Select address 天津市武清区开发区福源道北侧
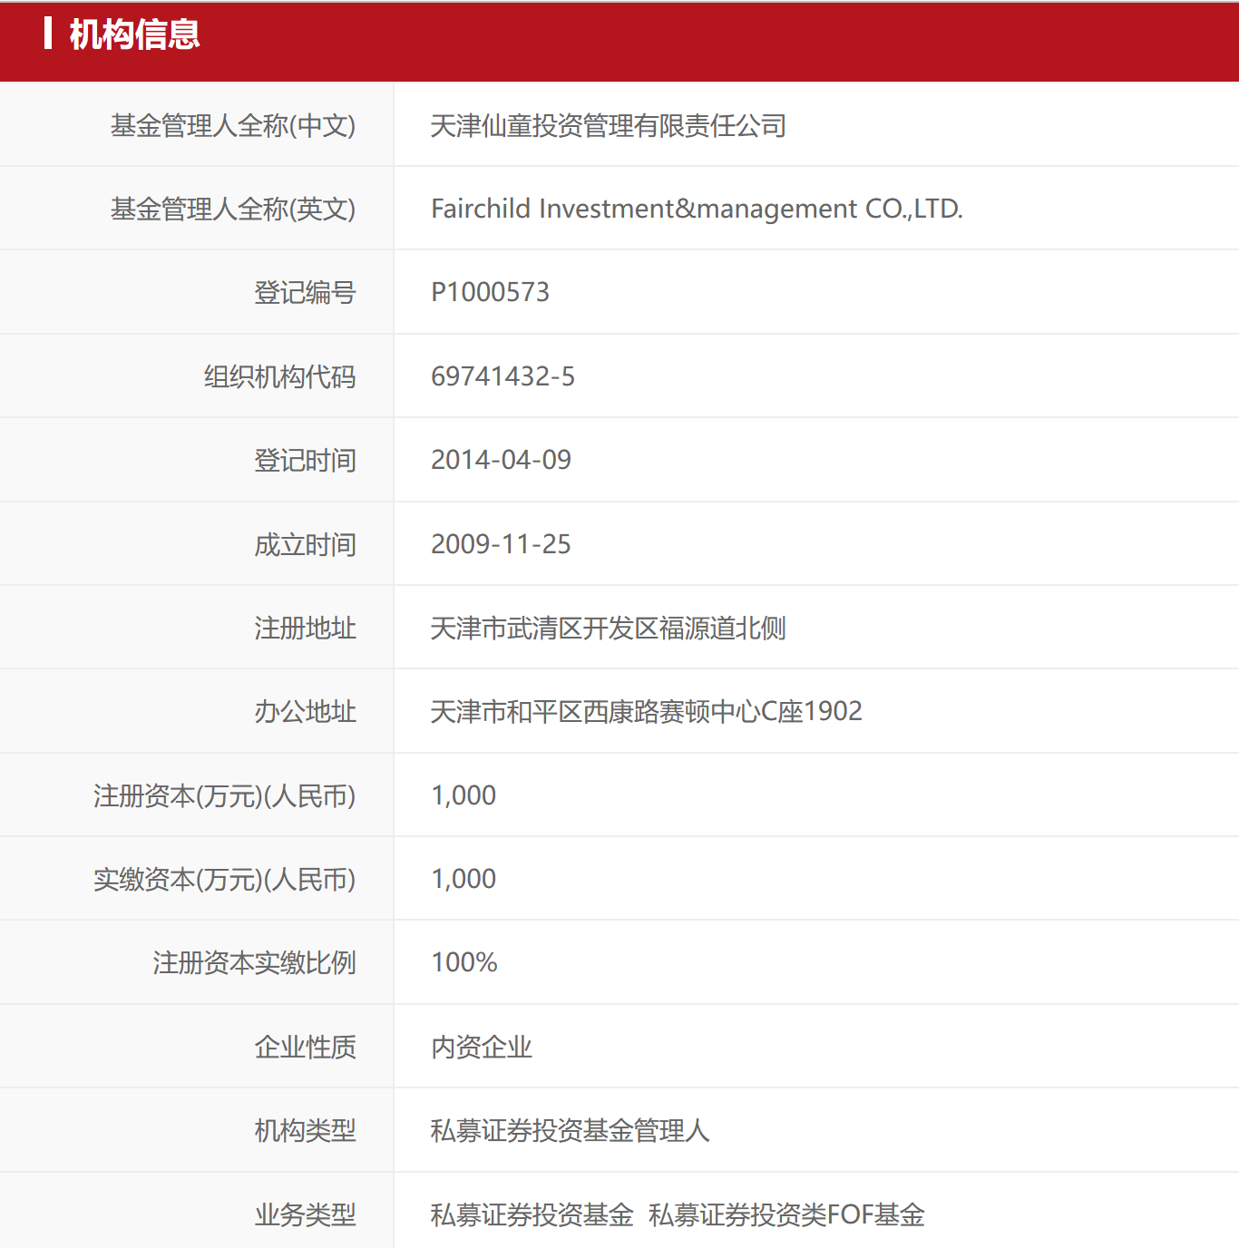 tap(609, 628)
